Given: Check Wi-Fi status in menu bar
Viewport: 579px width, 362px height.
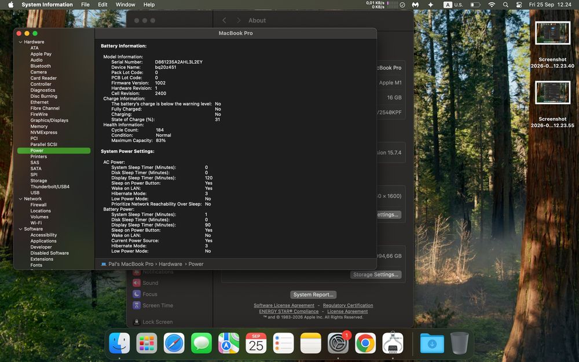Looking at the screenshot, I should pos(492,5).
